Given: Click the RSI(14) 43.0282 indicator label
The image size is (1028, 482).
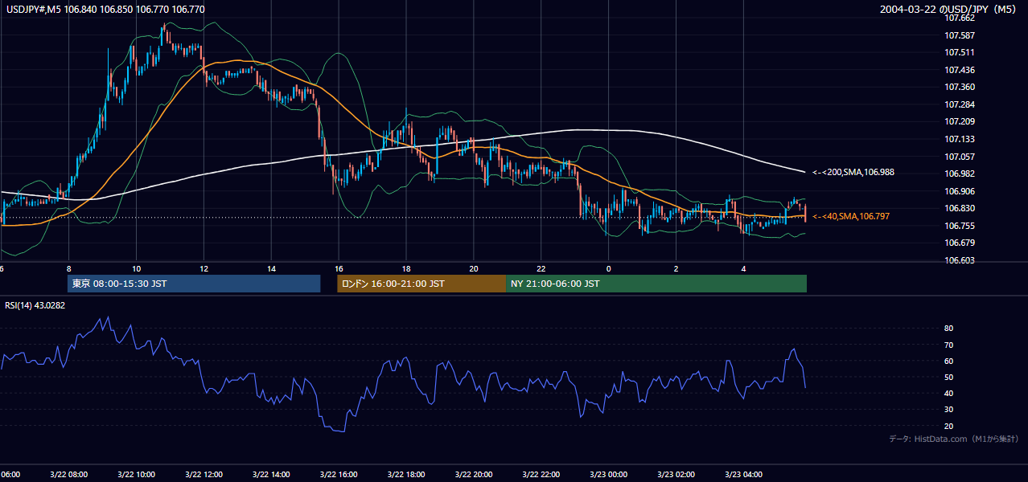Looking at the screenshot, I should click(35, 305).
